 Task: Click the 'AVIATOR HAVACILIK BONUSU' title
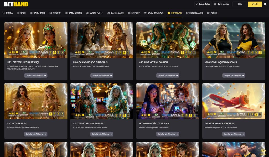(220, 123)
